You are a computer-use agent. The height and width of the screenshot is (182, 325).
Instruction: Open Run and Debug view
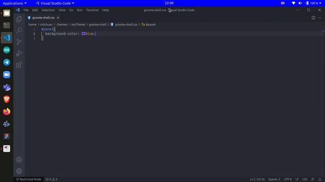[x=19, y=53]
